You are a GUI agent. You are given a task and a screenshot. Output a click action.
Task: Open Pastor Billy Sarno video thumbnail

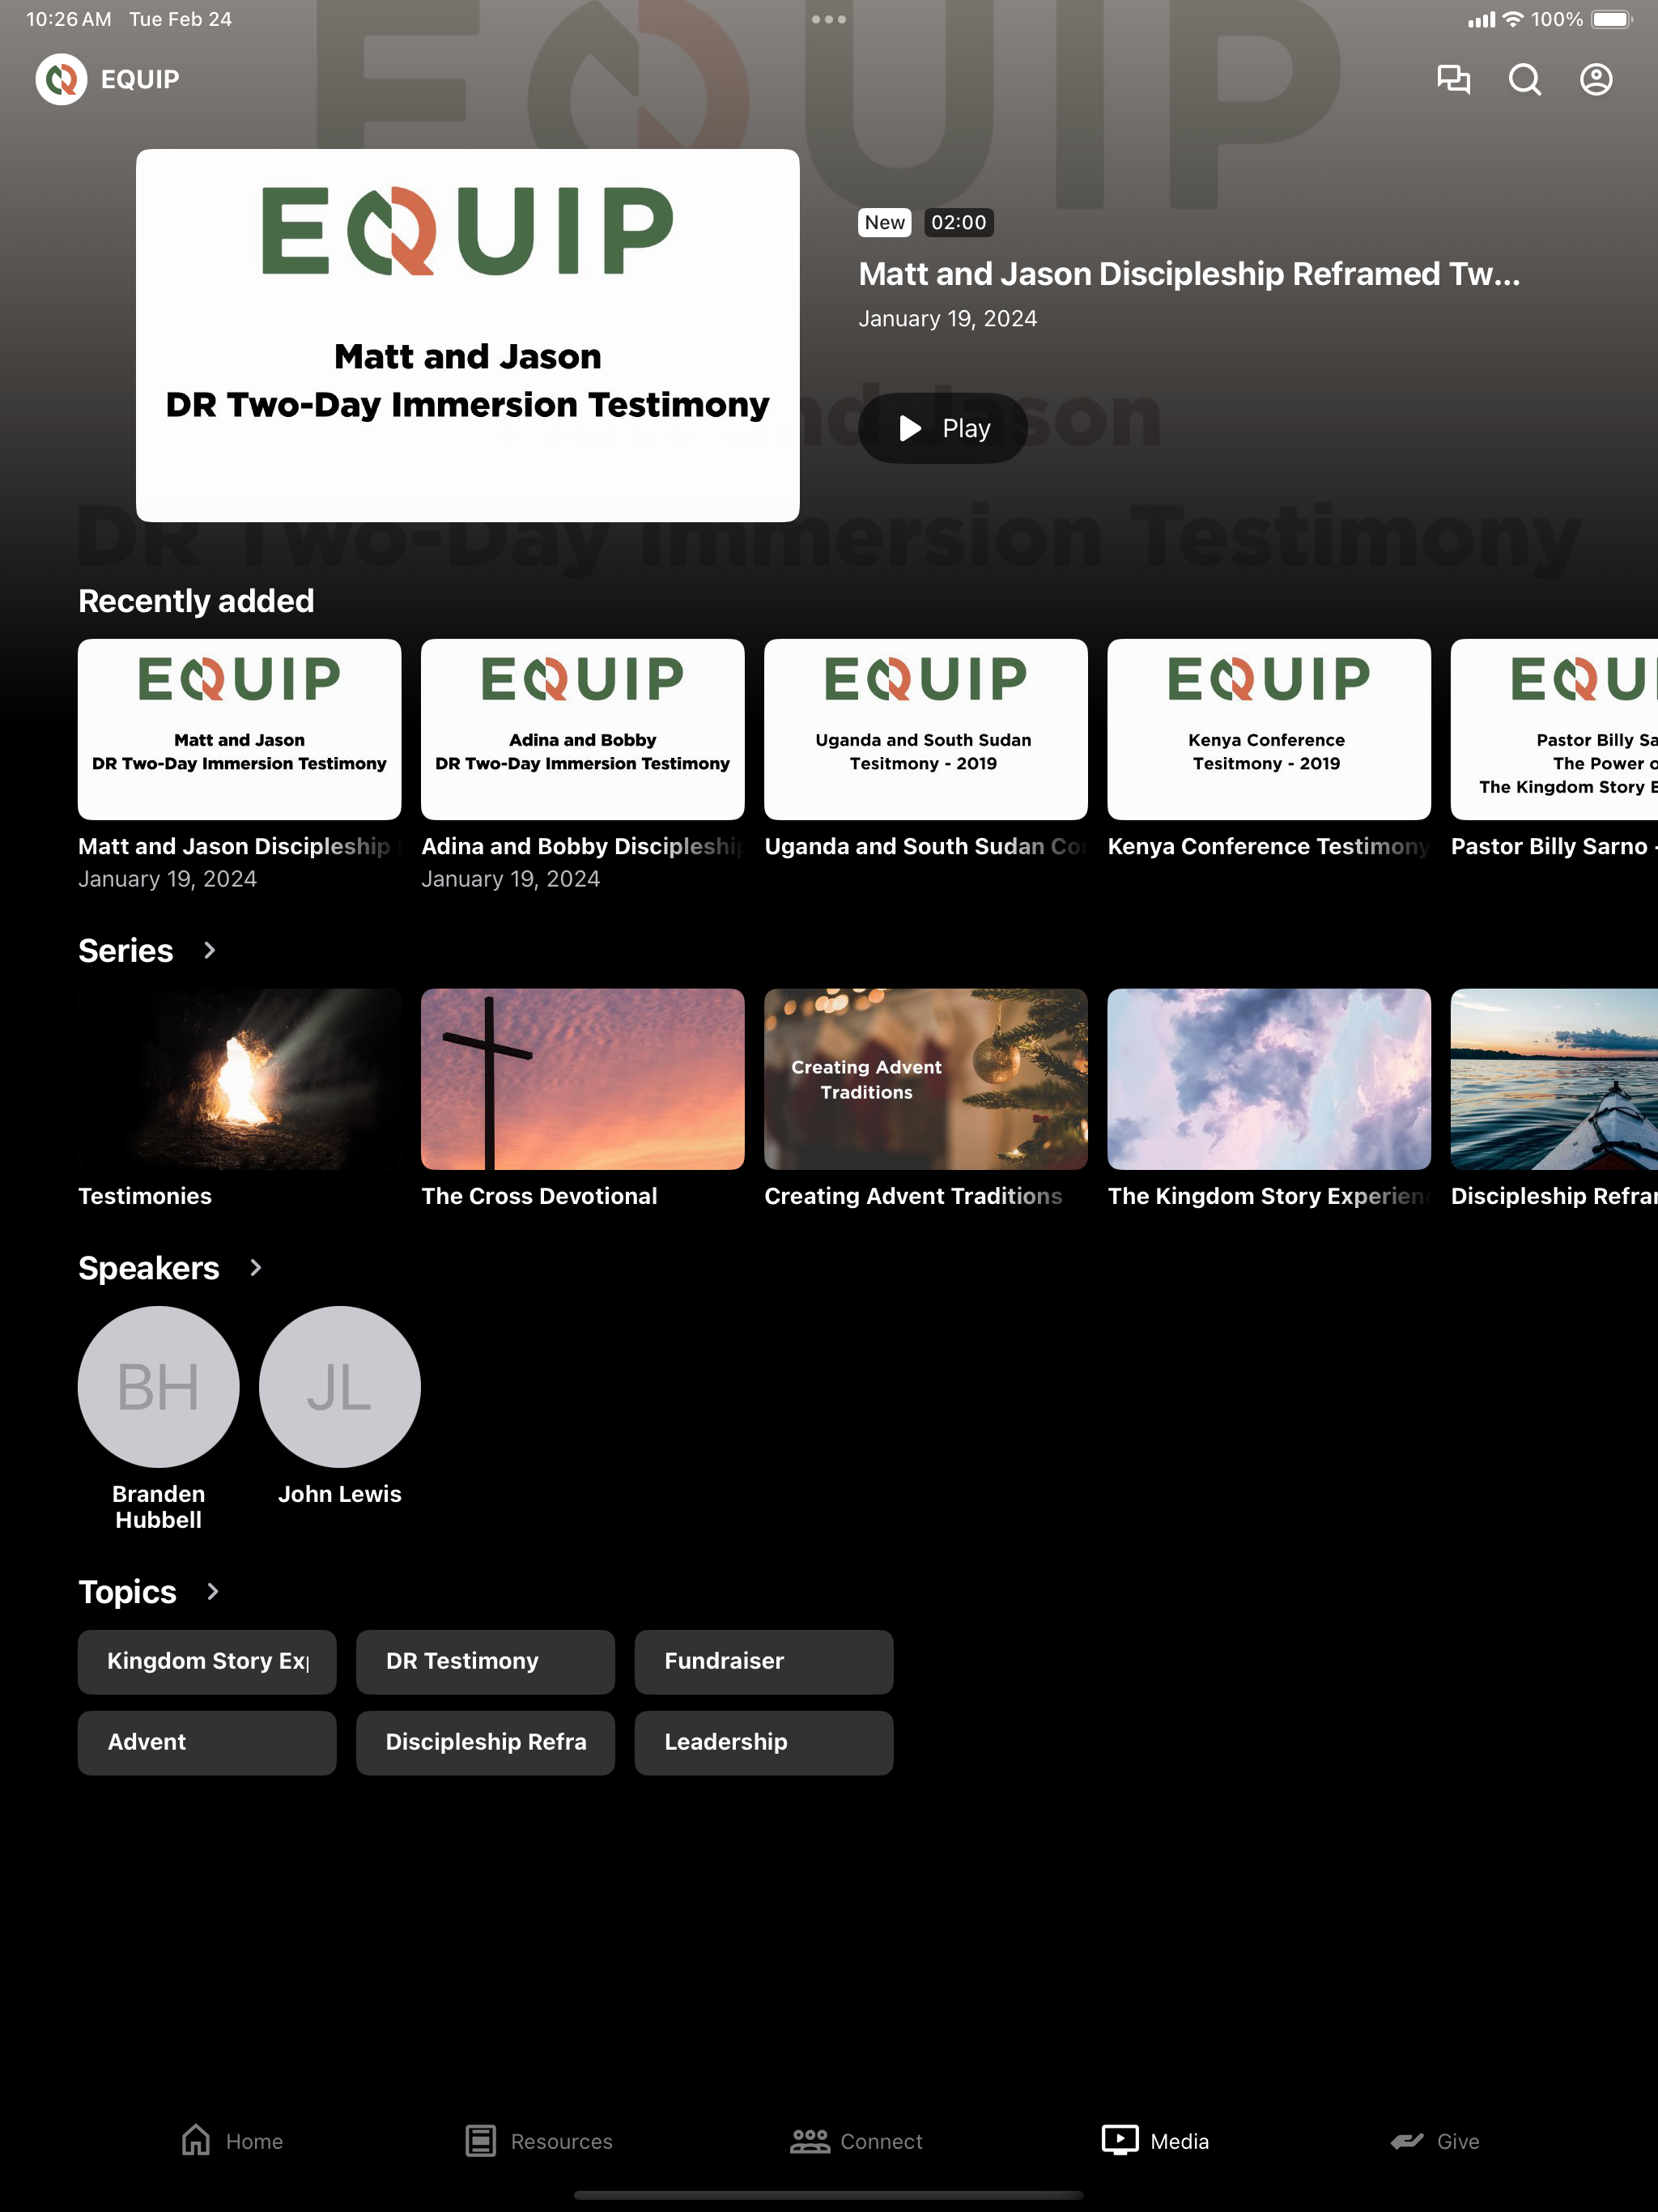[1554, 729]
